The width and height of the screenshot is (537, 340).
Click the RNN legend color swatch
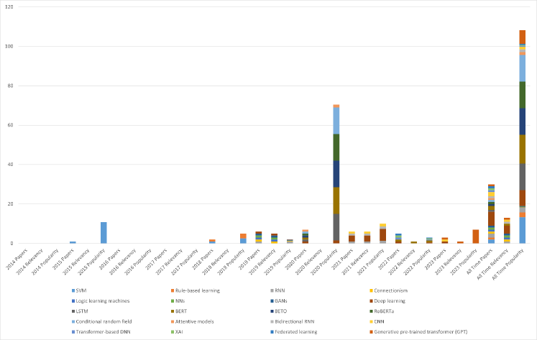(x=272, y=290)
